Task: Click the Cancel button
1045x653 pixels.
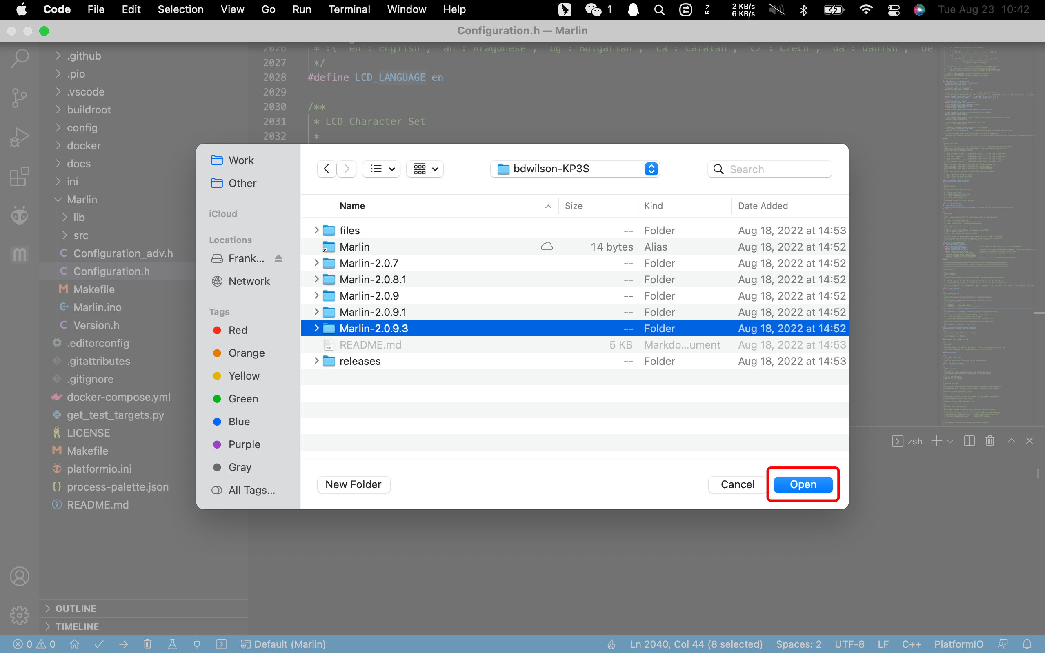Action: pyautogui.click(x=737, y=484)
